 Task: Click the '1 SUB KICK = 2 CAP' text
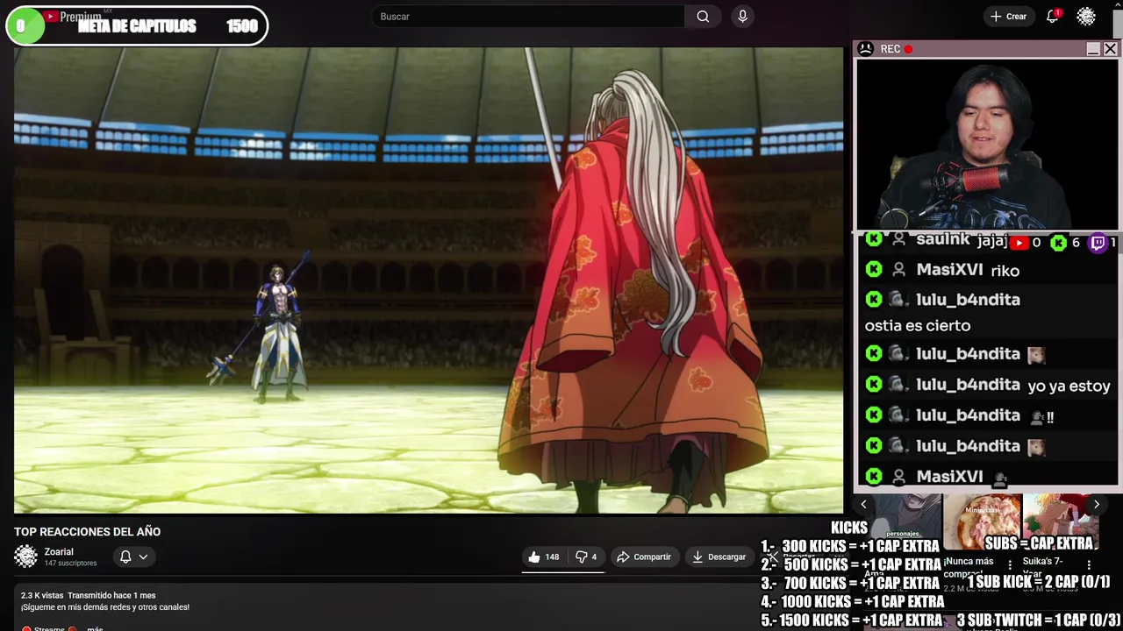pos(1038,582)
